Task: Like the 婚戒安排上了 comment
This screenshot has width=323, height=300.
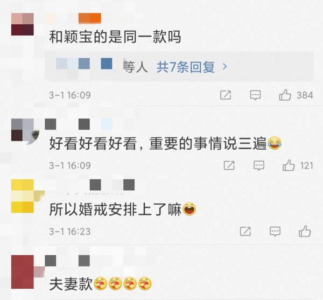Action: pyautogui.click(x=305, y=231)
